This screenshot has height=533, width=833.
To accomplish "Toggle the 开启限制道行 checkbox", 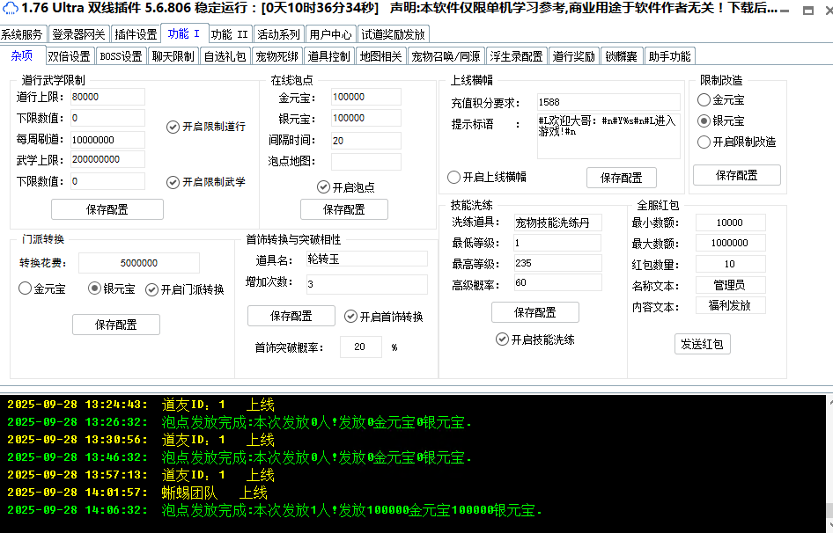I will coord(173,127).
